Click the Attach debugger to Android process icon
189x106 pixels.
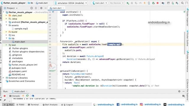[x=153, y=3]
